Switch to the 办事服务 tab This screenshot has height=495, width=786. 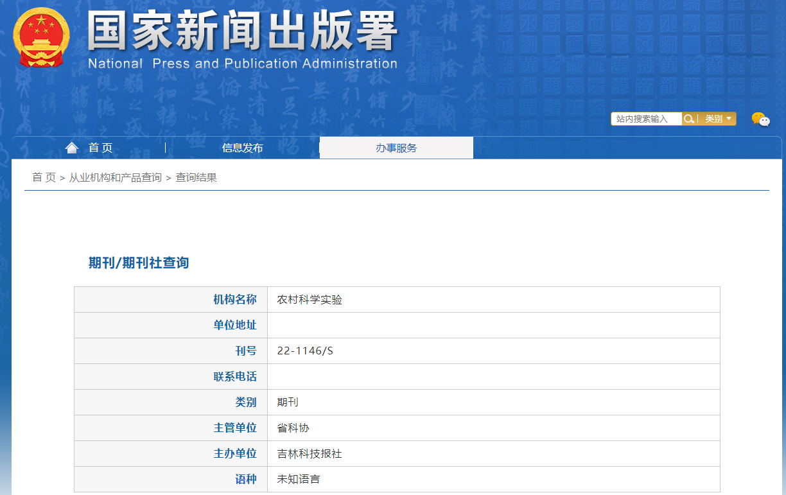[396, 148]
